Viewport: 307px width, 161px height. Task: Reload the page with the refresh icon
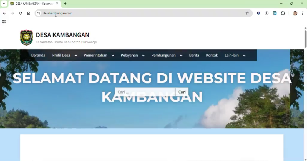click(x=21, y=13)
